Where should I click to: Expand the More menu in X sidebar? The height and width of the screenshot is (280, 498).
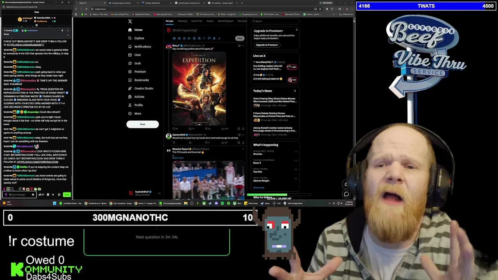(x=135, y=114)
